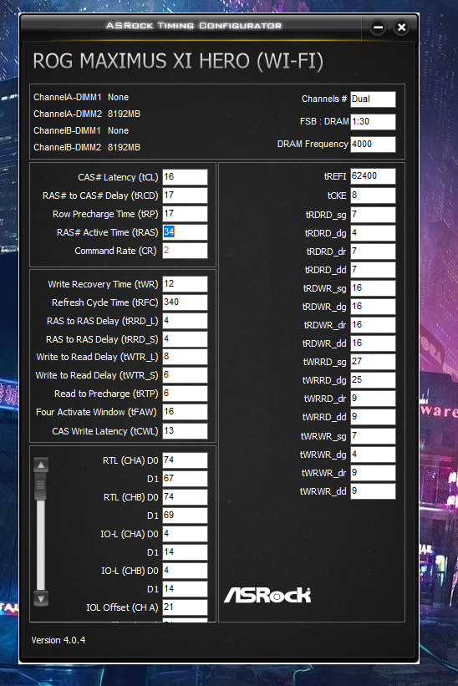The image size is (458, 686).
Task: Select the tRDWR_dr field
Action: [373, 325]
